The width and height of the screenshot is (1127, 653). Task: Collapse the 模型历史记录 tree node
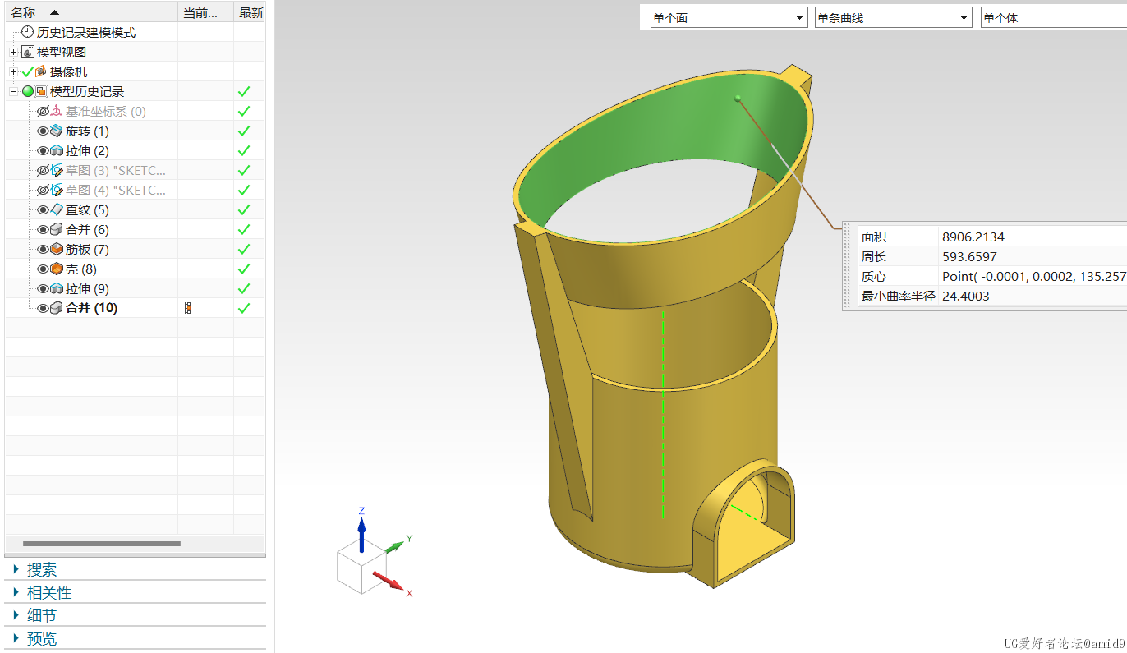coord(13,91)
